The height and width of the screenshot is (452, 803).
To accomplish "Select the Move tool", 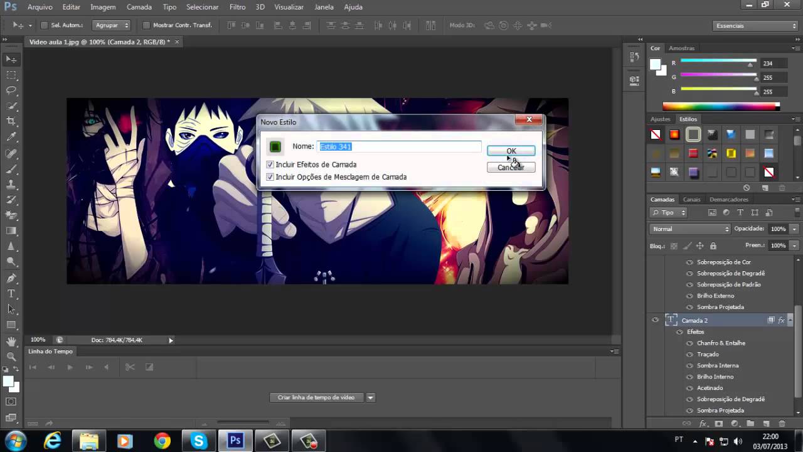I will point(11,59).
